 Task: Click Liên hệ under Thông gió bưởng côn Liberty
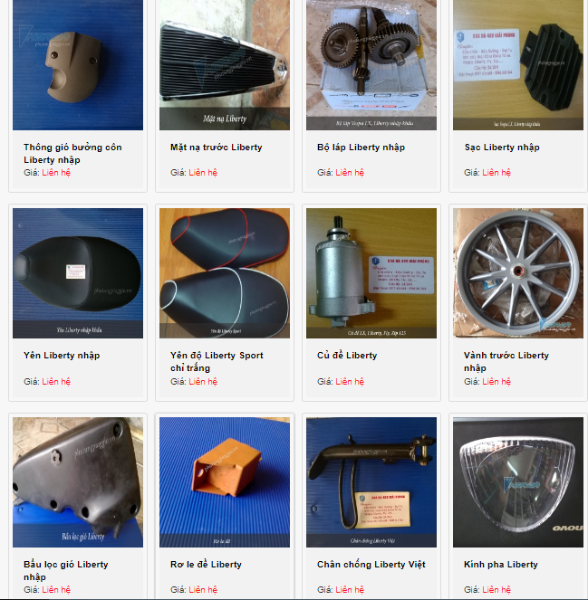(56, 173)
